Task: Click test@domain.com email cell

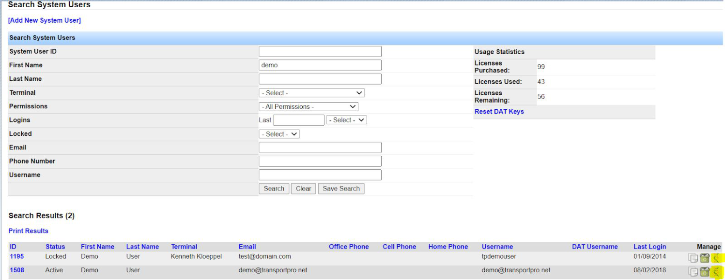Action: [265, 256]
